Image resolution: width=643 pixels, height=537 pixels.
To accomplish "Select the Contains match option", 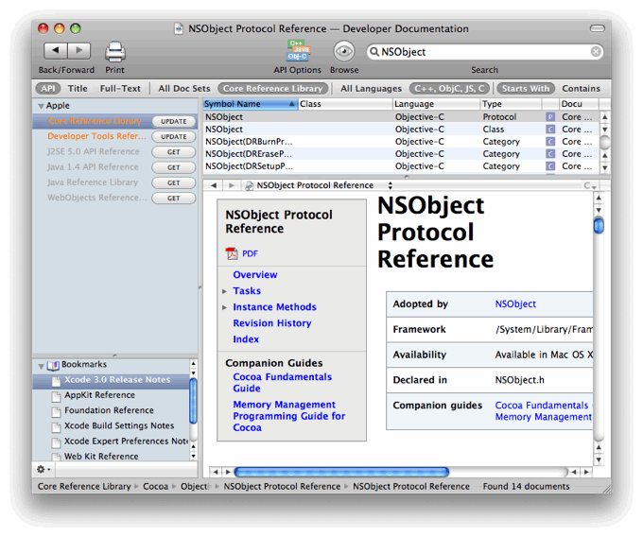I will 581,89.
